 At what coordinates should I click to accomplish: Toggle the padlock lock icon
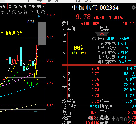click(x=31, y=12)
